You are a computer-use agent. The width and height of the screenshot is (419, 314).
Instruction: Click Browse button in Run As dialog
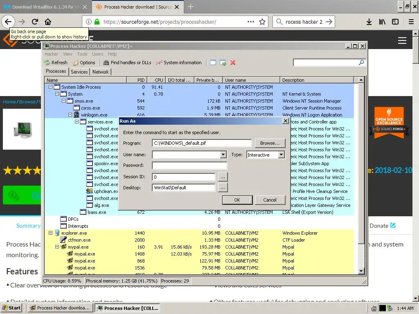(x=270, y=143)
